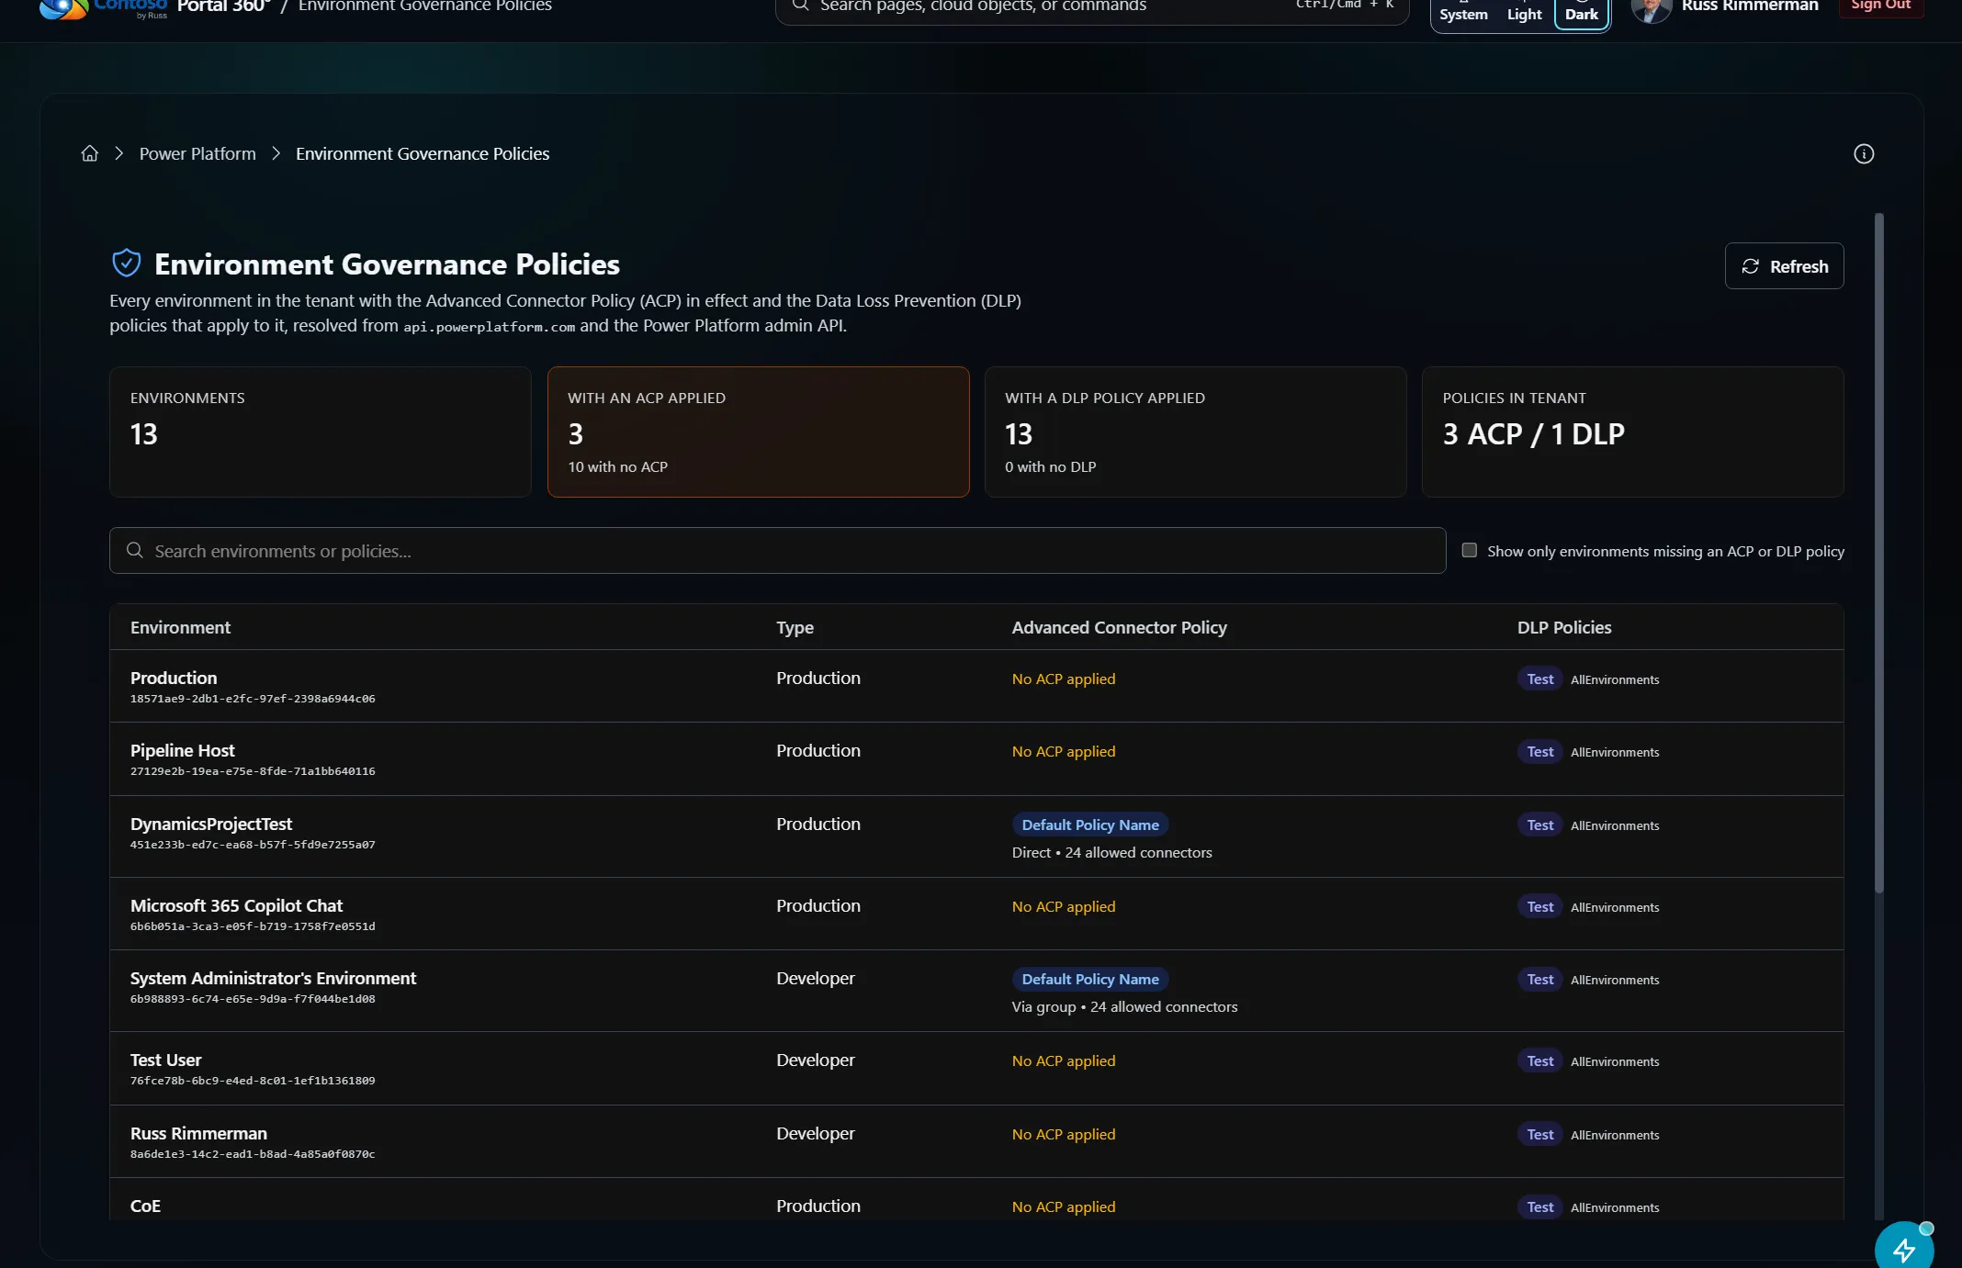The height and width of the screenshot is (1268, 1962).
Task: Click Sign Out
Action: pyautogui.click(x=1880, y=6)
